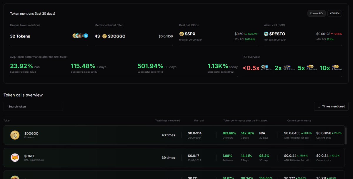353x179 pixels.
Task: Click into the Search token field
Action: pyautogui.click(x=33, y=106)
